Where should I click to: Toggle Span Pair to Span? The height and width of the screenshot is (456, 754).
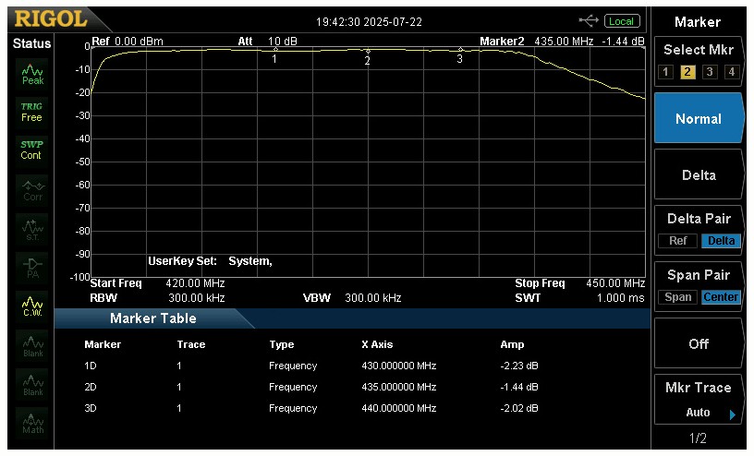[x=678, y=297]
